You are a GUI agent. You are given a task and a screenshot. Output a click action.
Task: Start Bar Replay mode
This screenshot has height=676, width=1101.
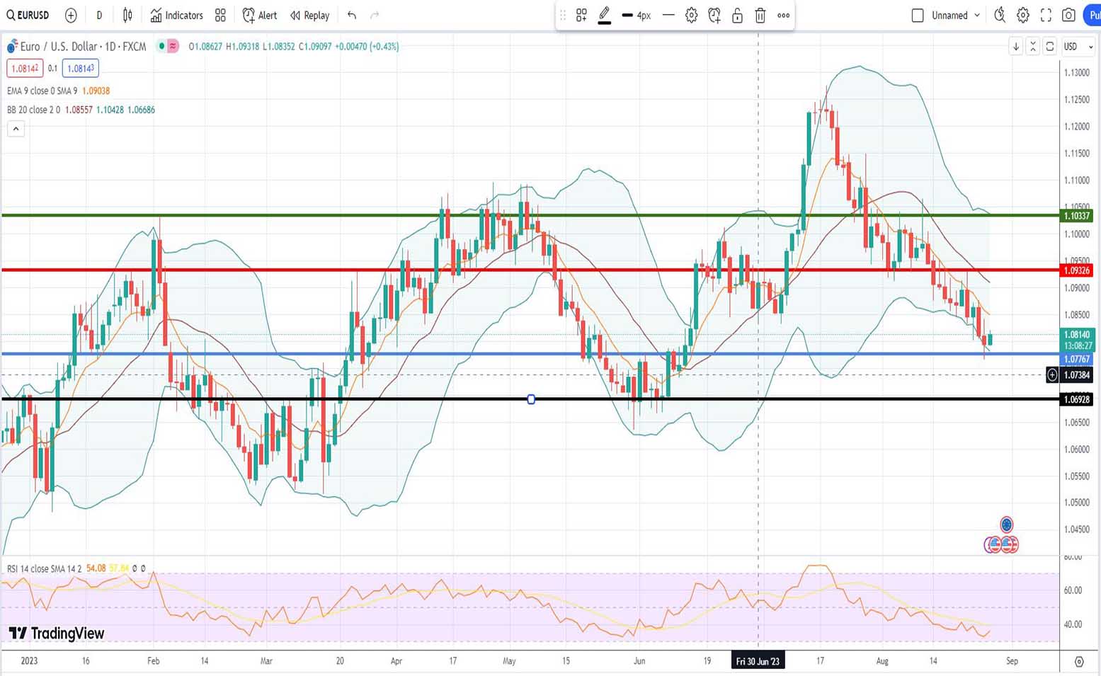tap(309, 15)
